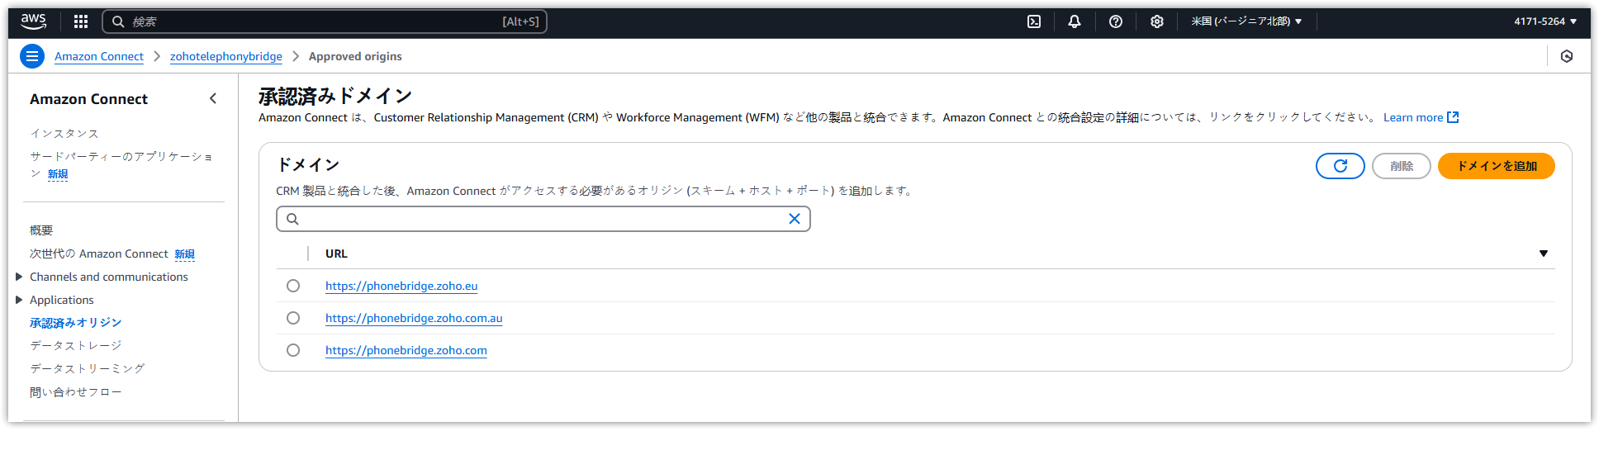Open the settings gear icon
The height and width of the screenshot is (455, 1599).
[x=1157, y=21]
